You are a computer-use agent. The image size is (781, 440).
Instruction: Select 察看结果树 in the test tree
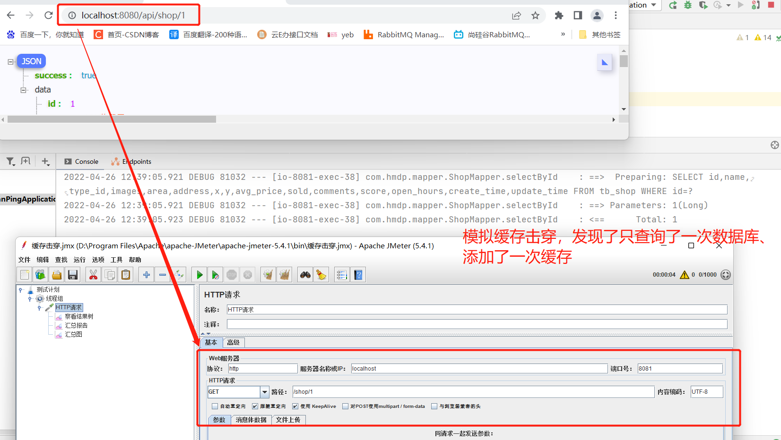79,317
